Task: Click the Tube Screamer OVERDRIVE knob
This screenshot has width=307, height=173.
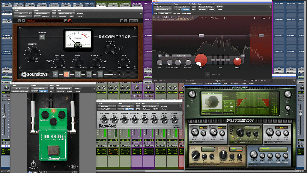Action: coord(45,114)
